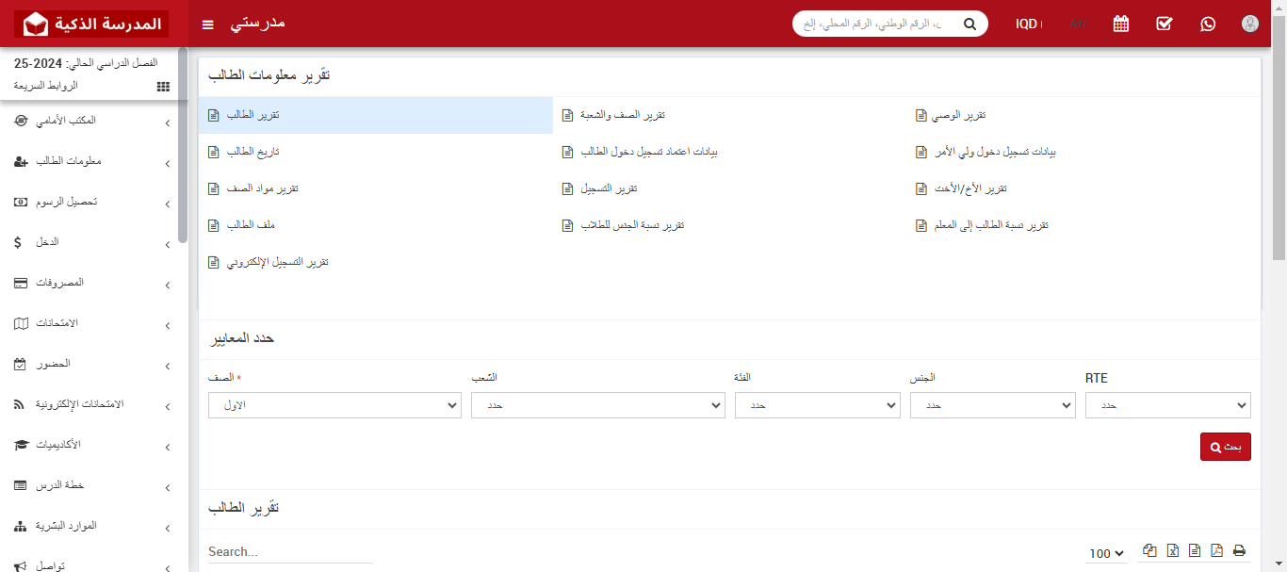Viewport: 1287px width, 572px height.
Task: Copy table data with copy icon
Action: click(1149, 551)
